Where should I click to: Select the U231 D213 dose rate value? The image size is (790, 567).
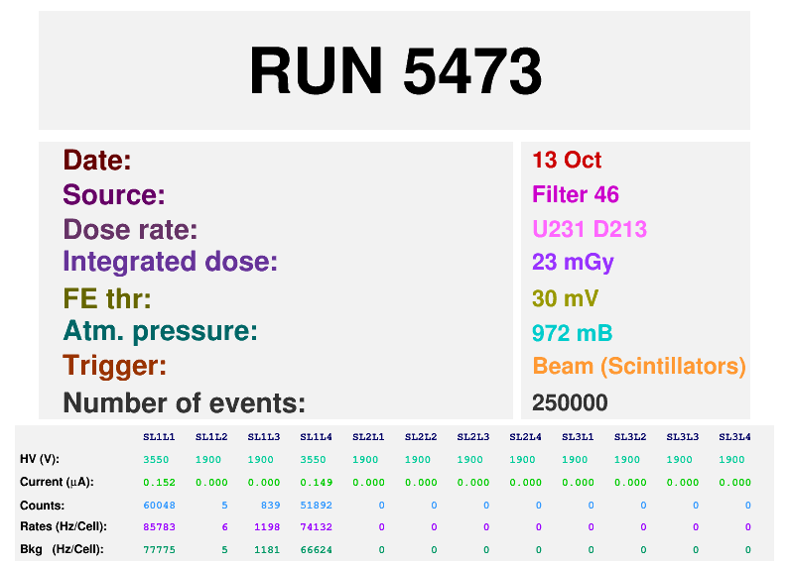tap(590, 230)
